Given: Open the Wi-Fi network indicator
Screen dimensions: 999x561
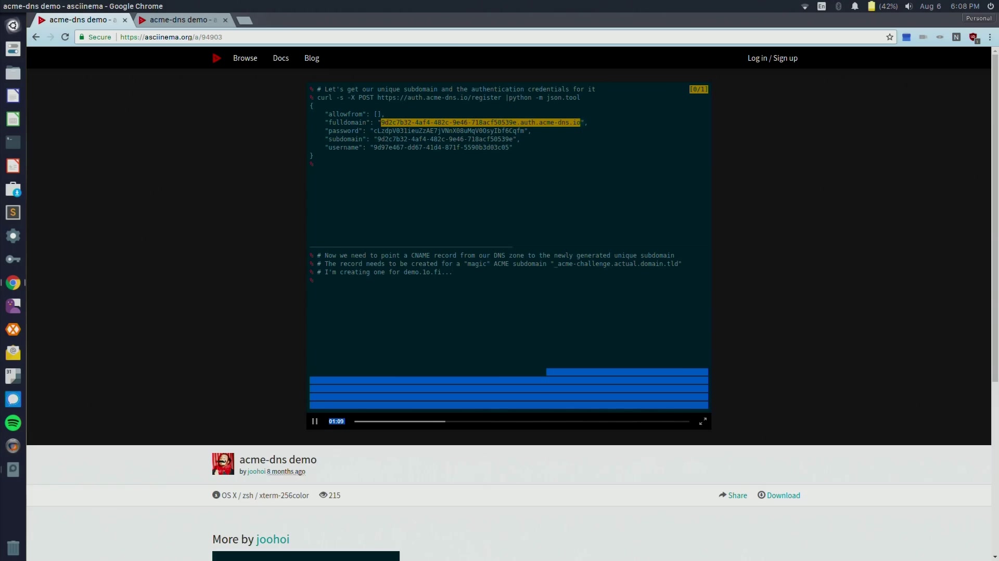Looking at the screenshot, I should (805, 6).
